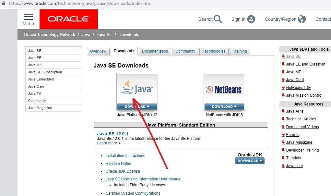Click the NetBeans logo image
Image resolution: width=331 pixels, height=196 pixels.
[x=224, y=89]
